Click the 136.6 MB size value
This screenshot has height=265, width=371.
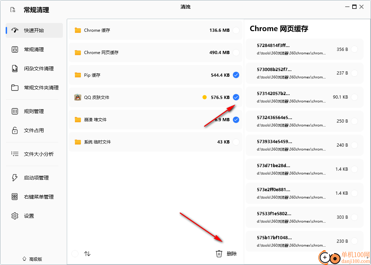pyautogui.click(x=219, y=30)
